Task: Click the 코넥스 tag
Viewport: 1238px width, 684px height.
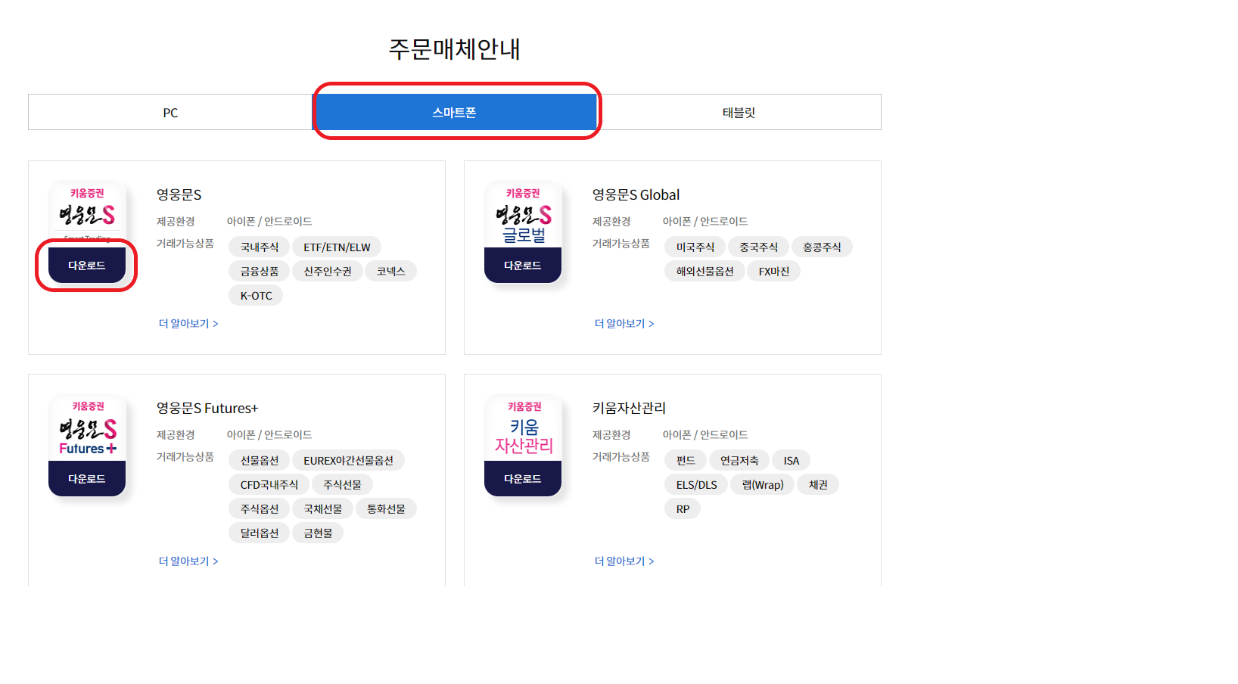Action: coord(391,271)
